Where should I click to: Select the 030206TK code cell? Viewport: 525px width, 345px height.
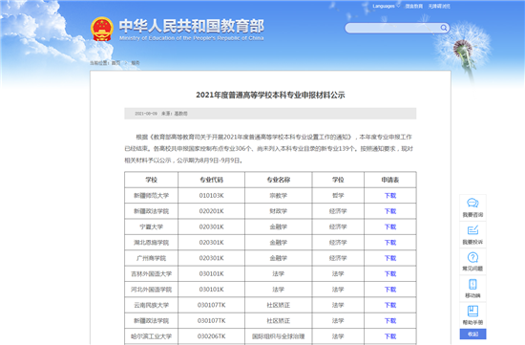coord(211,336)
